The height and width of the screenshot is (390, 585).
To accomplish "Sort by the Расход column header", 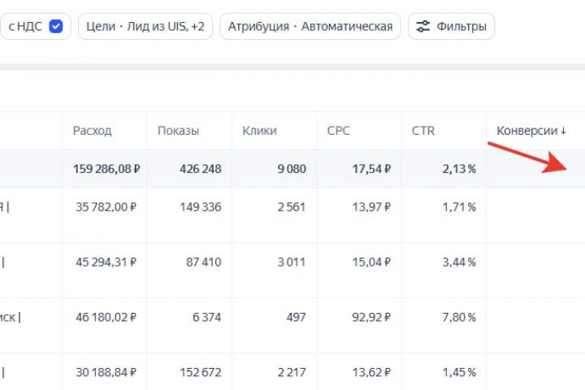I will 93,130.
